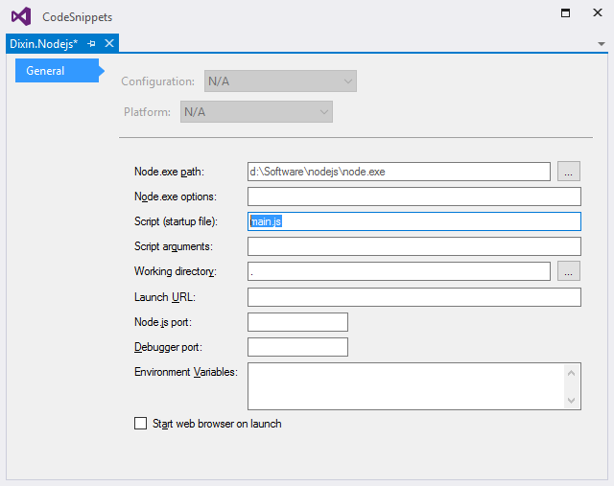Close the Dixin.Nodejs tab
This screenshot has width=614, height=486.
pos(109,43)
